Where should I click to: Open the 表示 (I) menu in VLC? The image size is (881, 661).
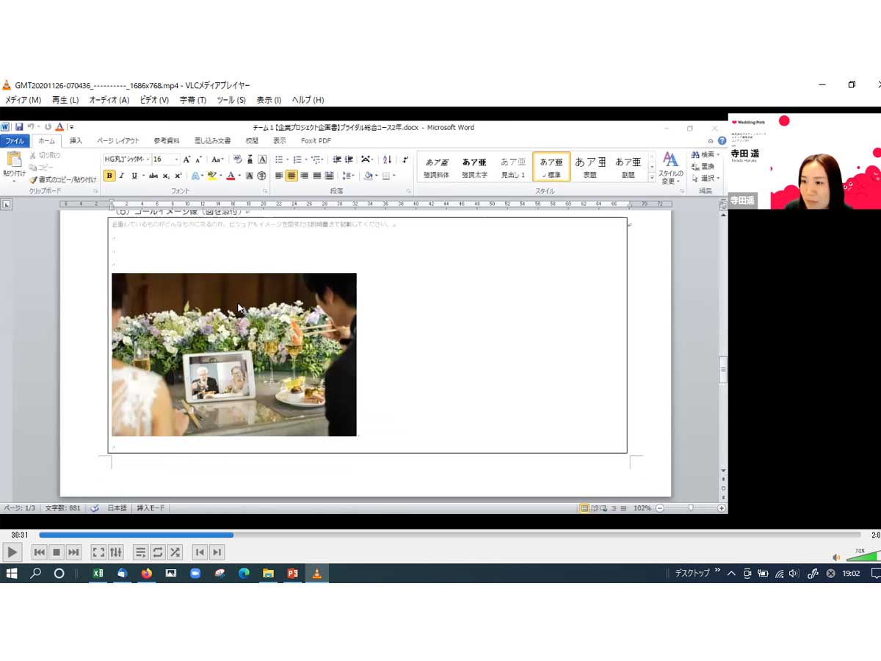pos(269,100)
